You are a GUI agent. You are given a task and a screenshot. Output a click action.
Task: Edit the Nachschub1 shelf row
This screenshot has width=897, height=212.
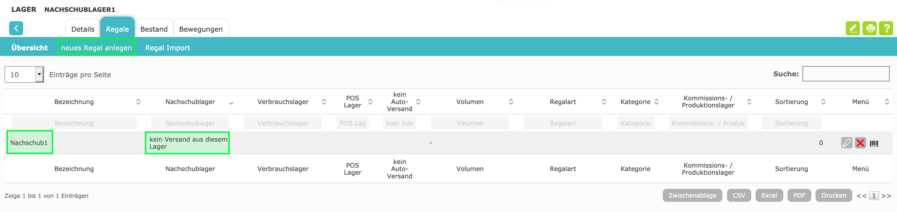(847, 143)
